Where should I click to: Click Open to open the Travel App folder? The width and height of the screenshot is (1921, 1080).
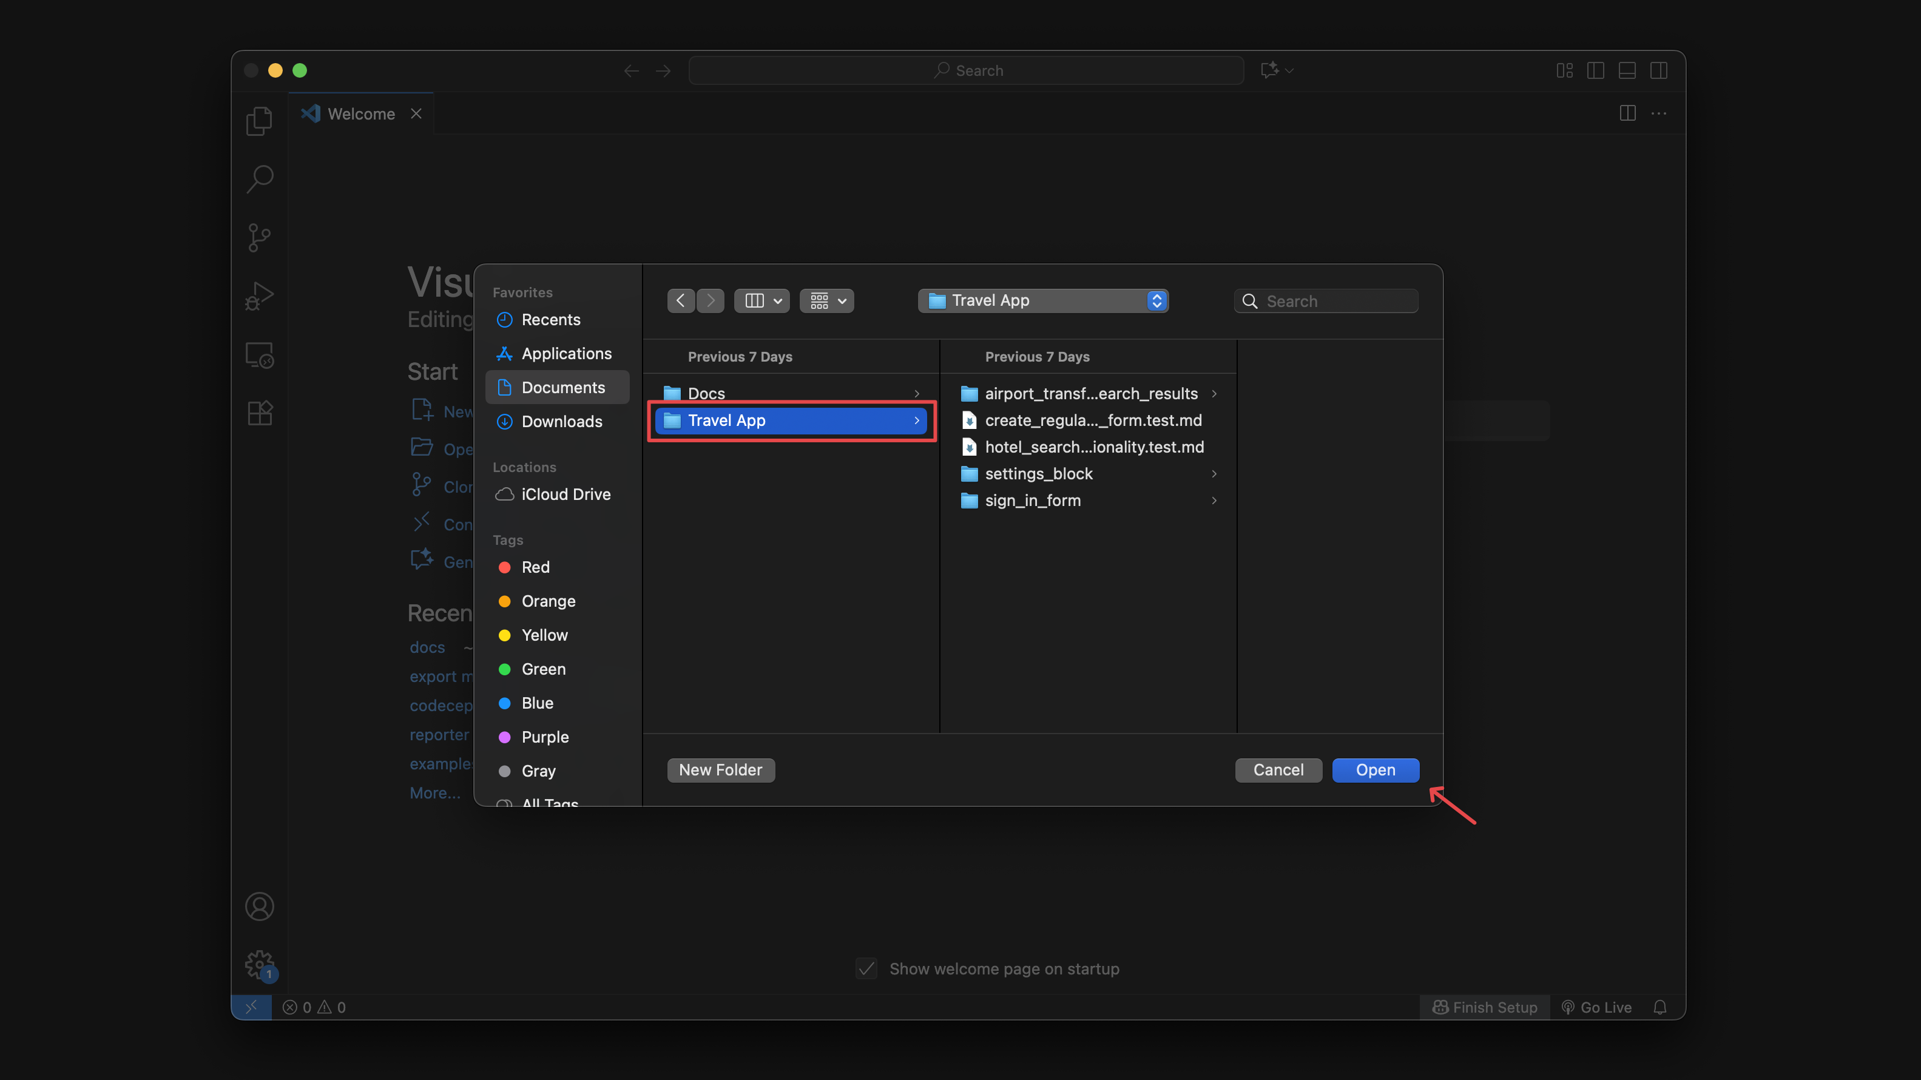click(x=1375, y=770)
